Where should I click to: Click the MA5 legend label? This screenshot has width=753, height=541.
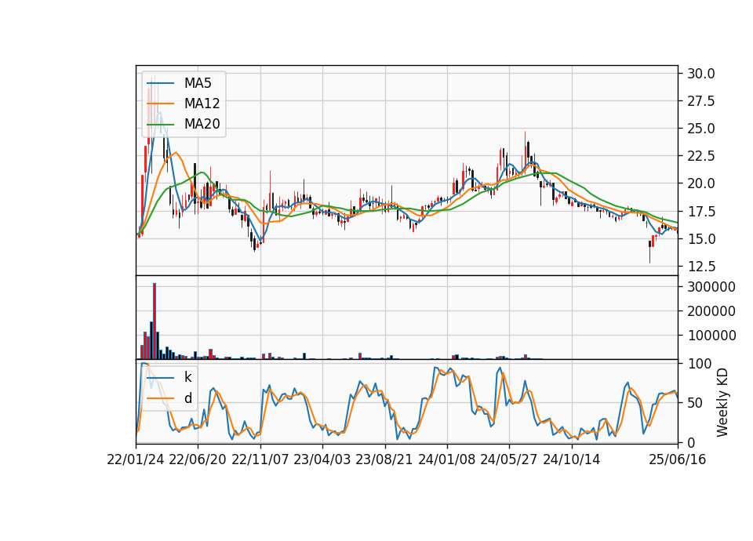point(198,83)
